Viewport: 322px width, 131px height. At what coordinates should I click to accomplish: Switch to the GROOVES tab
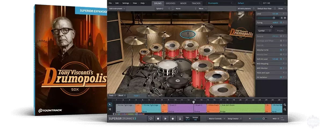pyautogui.click(x=170, y=3)
